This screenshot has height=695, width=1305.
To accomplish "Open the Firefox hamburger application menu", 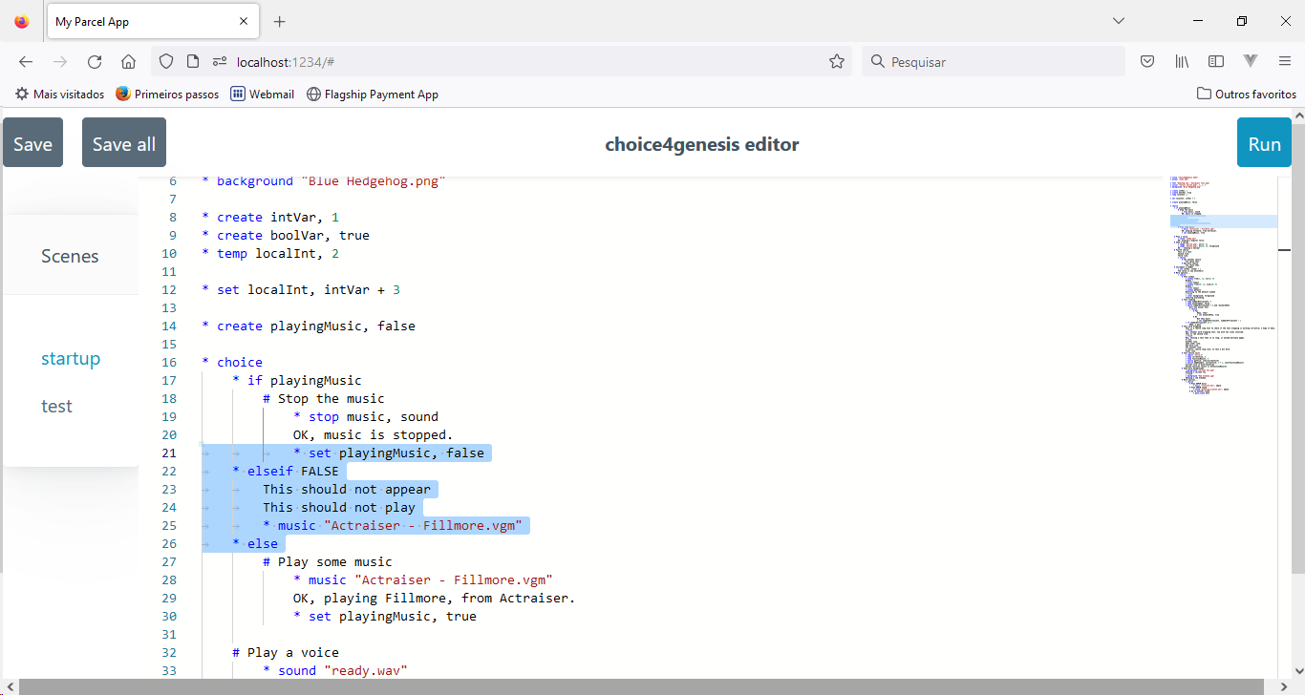I will pyautogui.click(x=1285, y=62).
